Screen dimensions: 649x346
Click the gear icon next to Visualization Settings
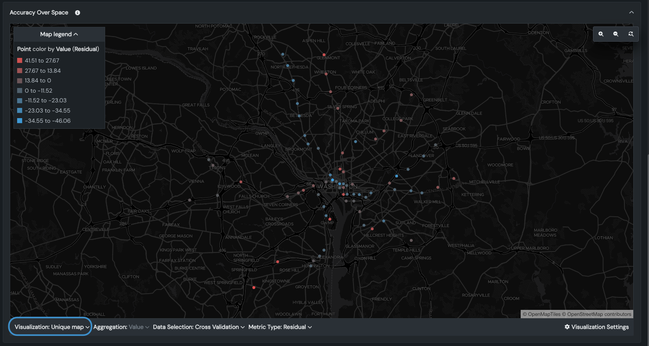[x=567, y=327]
